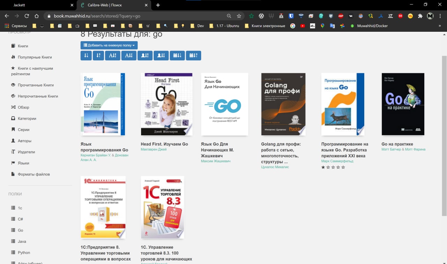
Task: Switch to the 'Calibre-Web | Поиск' tab
Action: point(114,5)
